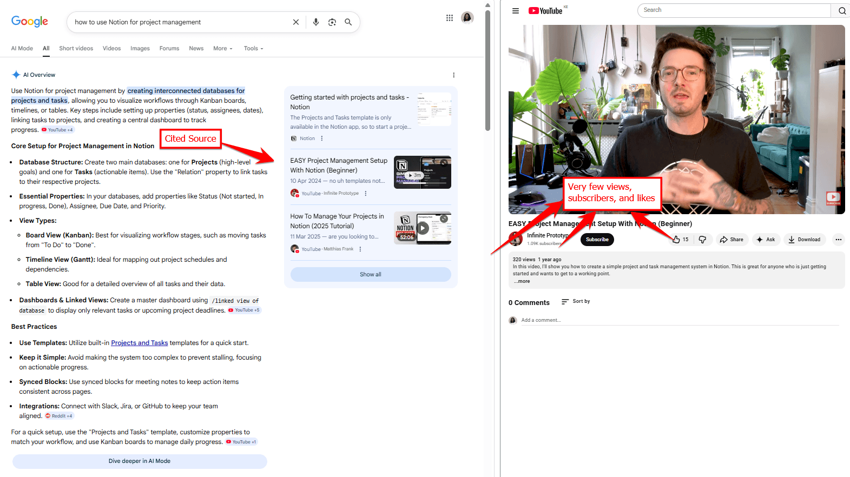
Task: Dislike the YouTube video
Action: [x=702, y=240]
